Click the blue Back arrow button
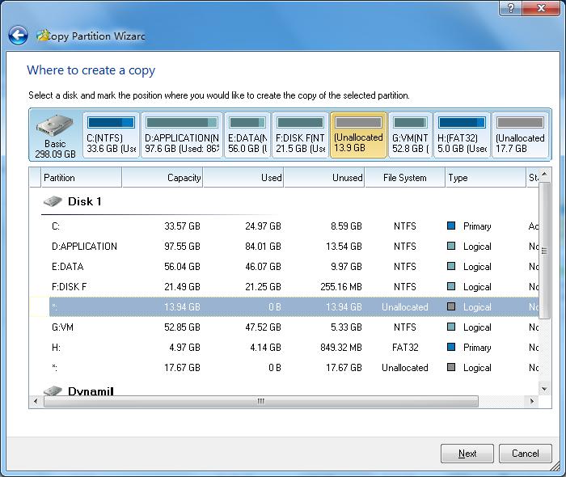 (x=18, y=36)
